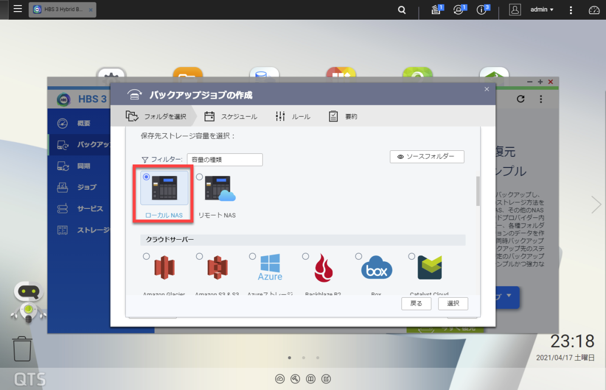The image size is (606, 390).
Task: Click the HBS 3 logo icon
Action: pyautogui.click(x=64, y=99)
